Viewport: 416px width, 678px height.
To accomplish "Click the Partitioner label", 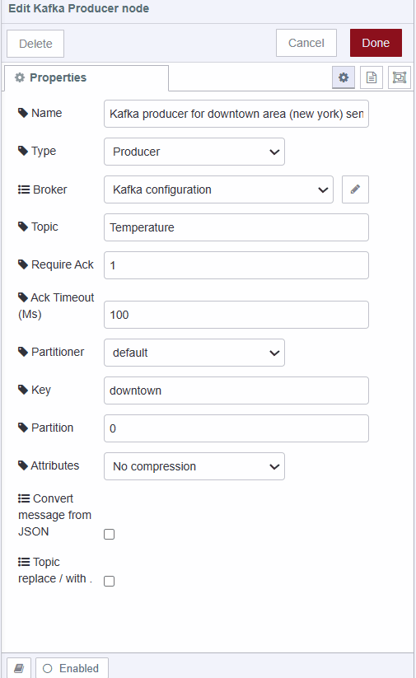I will (x=51, y=352).
